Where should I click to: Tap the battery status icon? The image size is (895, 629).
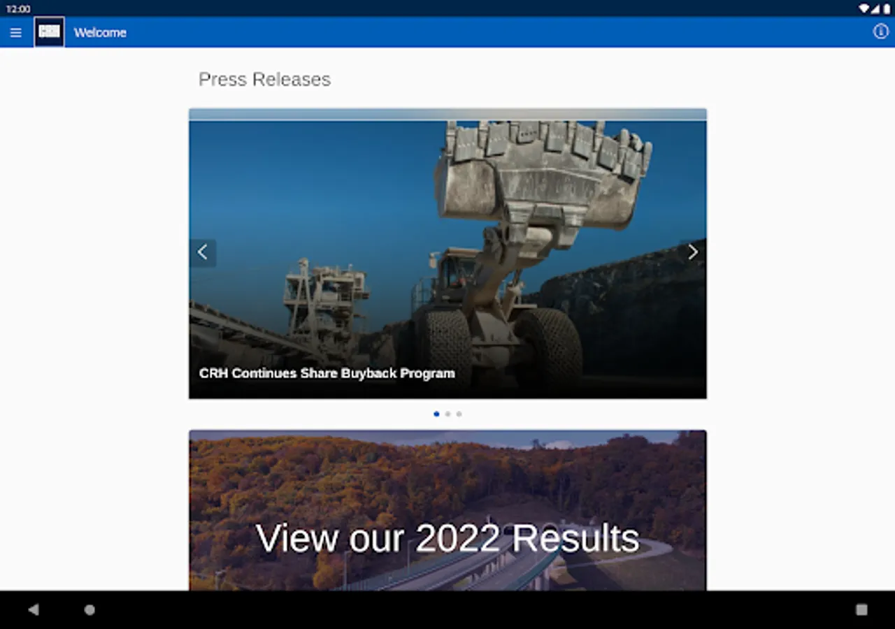point(886,8)
